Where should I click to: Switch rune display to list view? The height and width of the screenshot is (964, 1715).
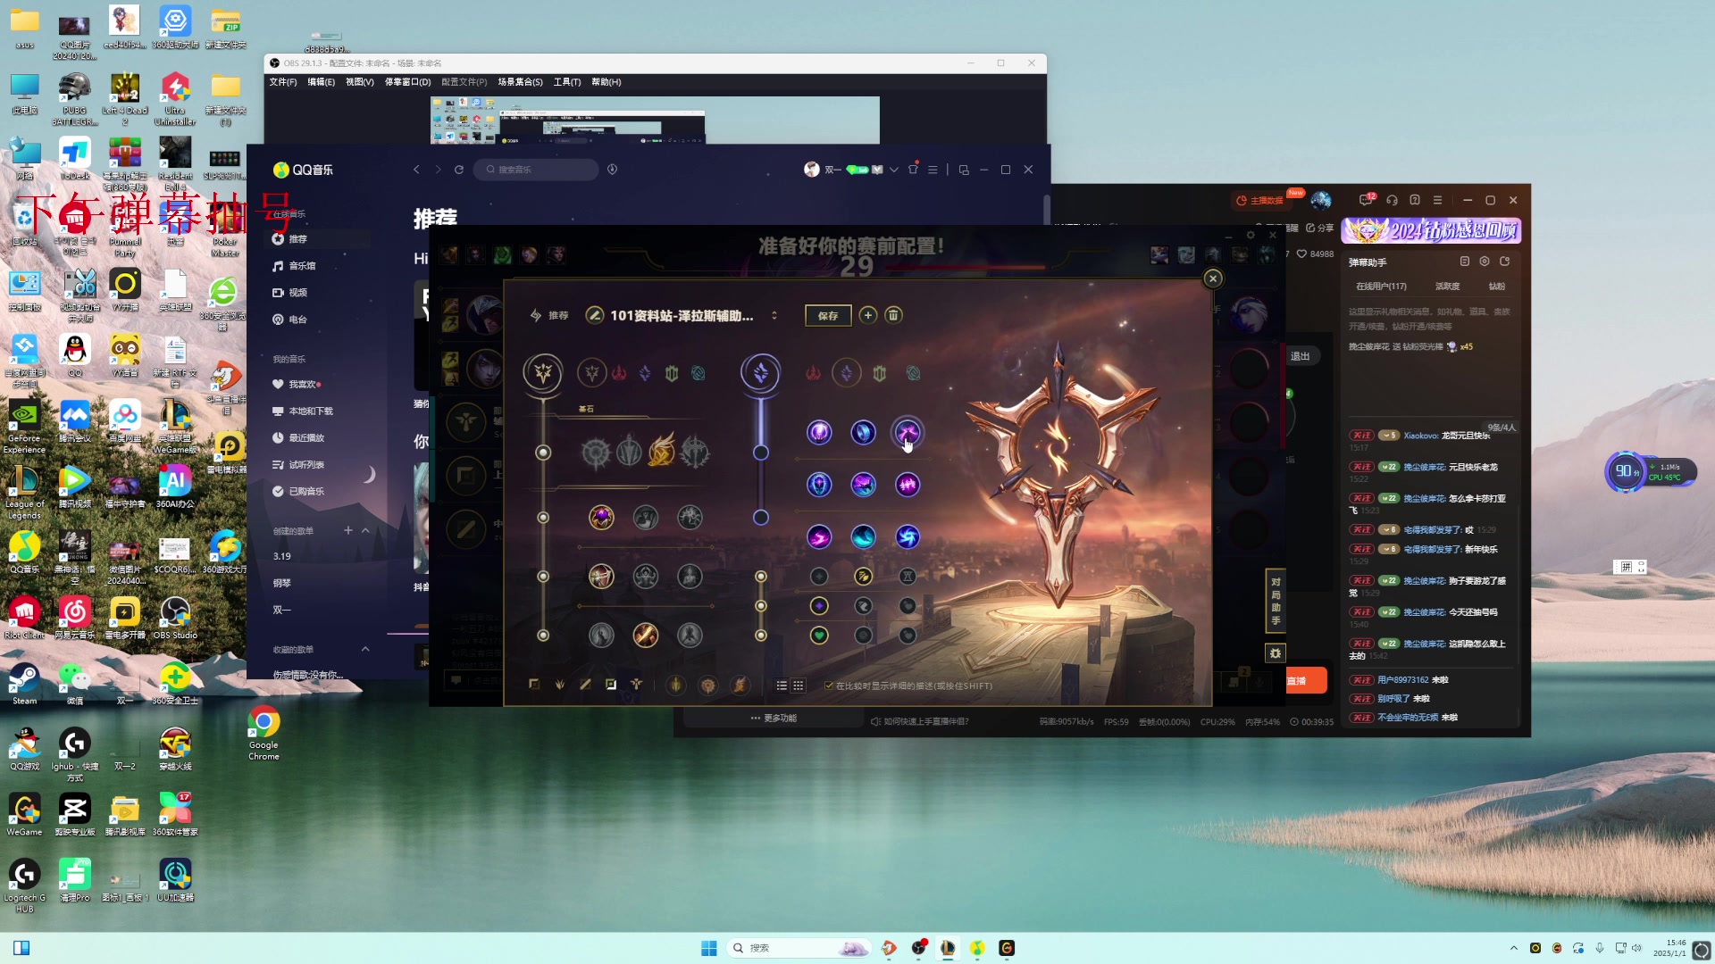coord(782,686)
